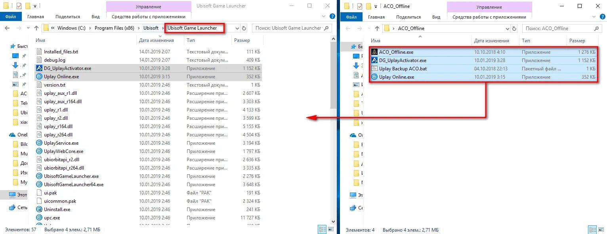607x234 pixels.
Task: Open address bar history dropdown in Ubisoft Game Launcher window
Action: (x=237, y=28)
